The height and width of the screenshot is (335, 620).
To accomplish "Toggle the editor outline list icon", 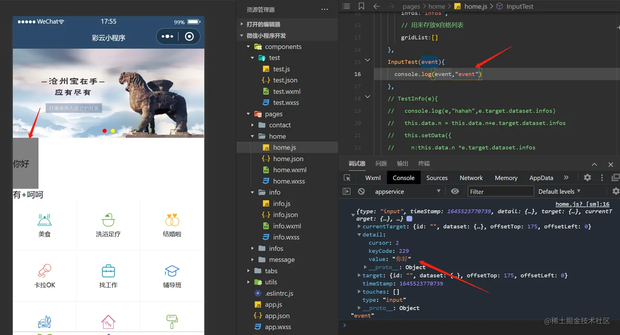I will click(x=346, y=6).
